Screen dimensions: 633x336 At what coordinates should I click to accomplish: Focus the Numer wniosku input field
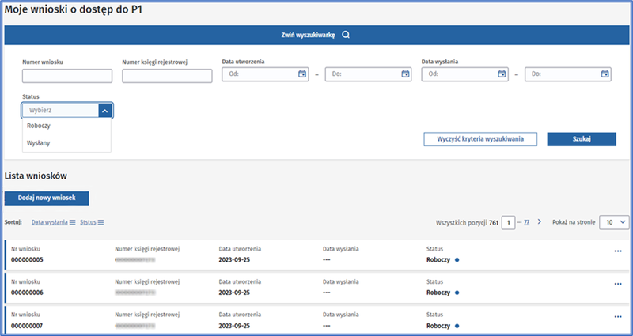coord(67,76)
